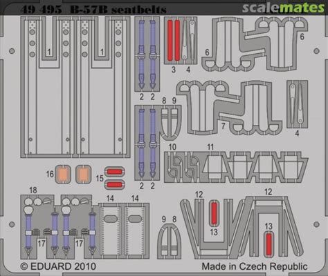Select the needle-shaped part 4 beside part 3
The image size is (328, 276).
pyautogui.click(x=189, y=40)
